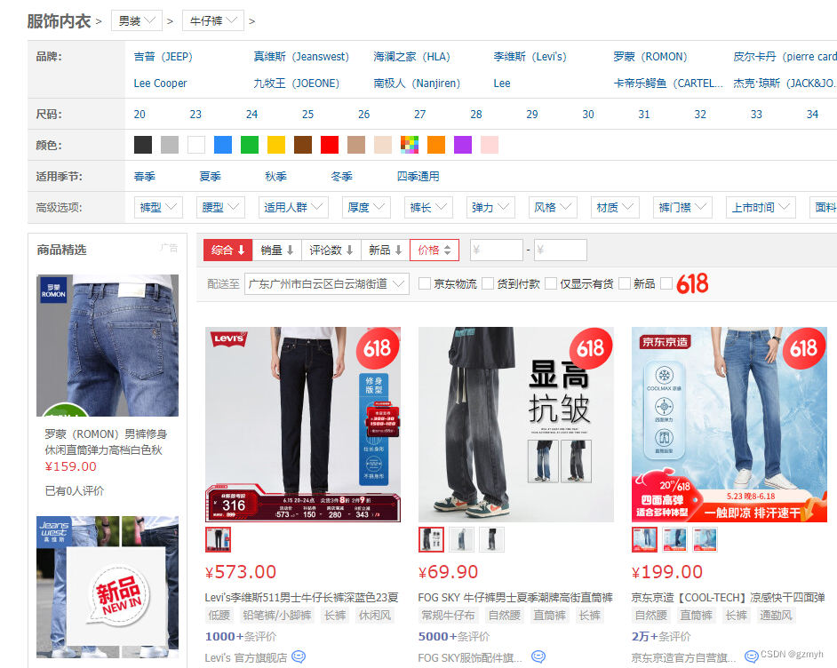Image resolution: width=837 pixels, height=668 pixels.
Task: Choose size 28
Action: point(476,115)
